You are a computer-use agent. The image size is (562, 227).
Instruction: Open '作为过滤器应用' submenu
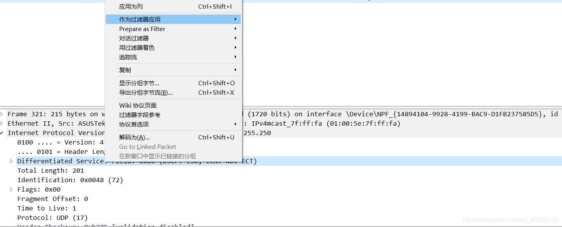173,19
